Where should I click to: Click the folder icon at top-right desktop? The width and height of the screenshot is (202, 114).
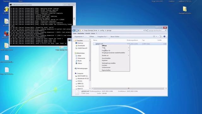pos(185,9)
